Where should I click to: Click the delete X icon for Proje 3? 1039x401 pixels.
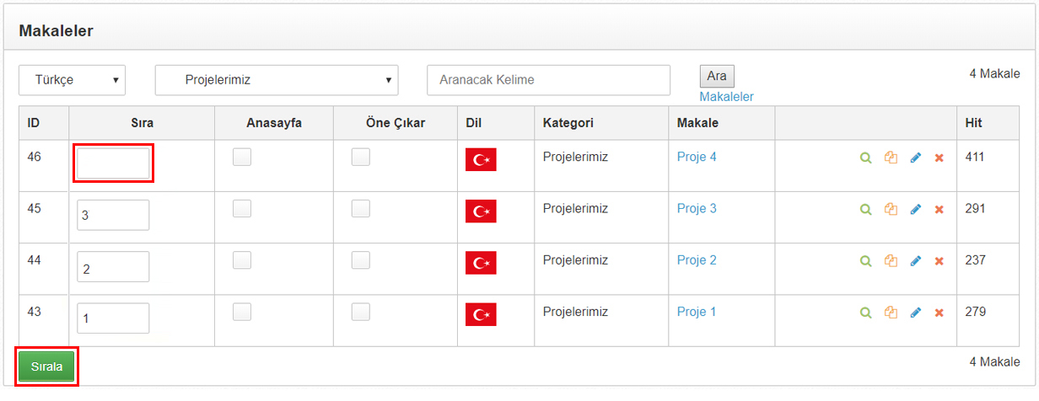(x=939, y=210)
